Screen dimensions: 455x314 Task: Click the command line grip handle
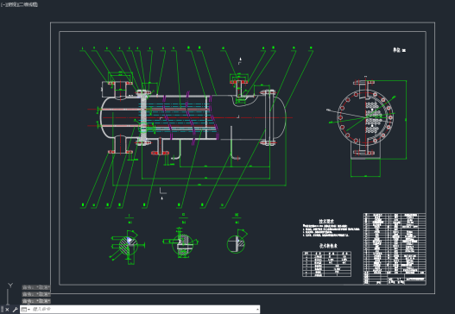point(3,310)
